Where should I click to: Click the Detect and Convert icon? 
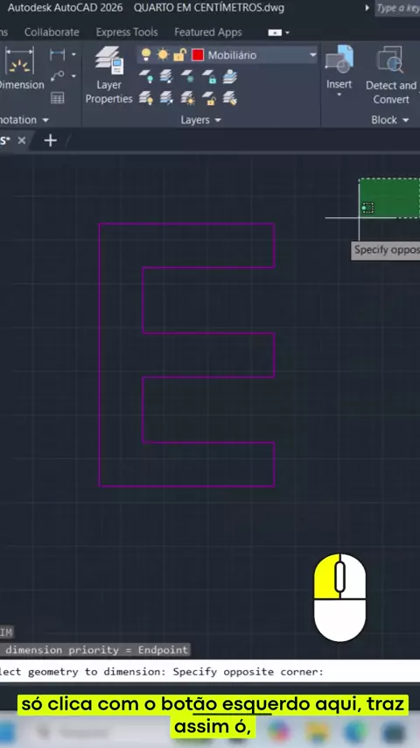pos(391,75)
